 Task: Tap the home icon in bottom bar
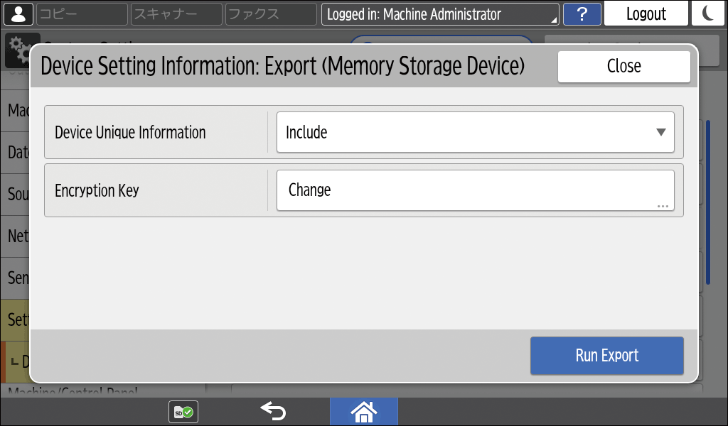363,411
